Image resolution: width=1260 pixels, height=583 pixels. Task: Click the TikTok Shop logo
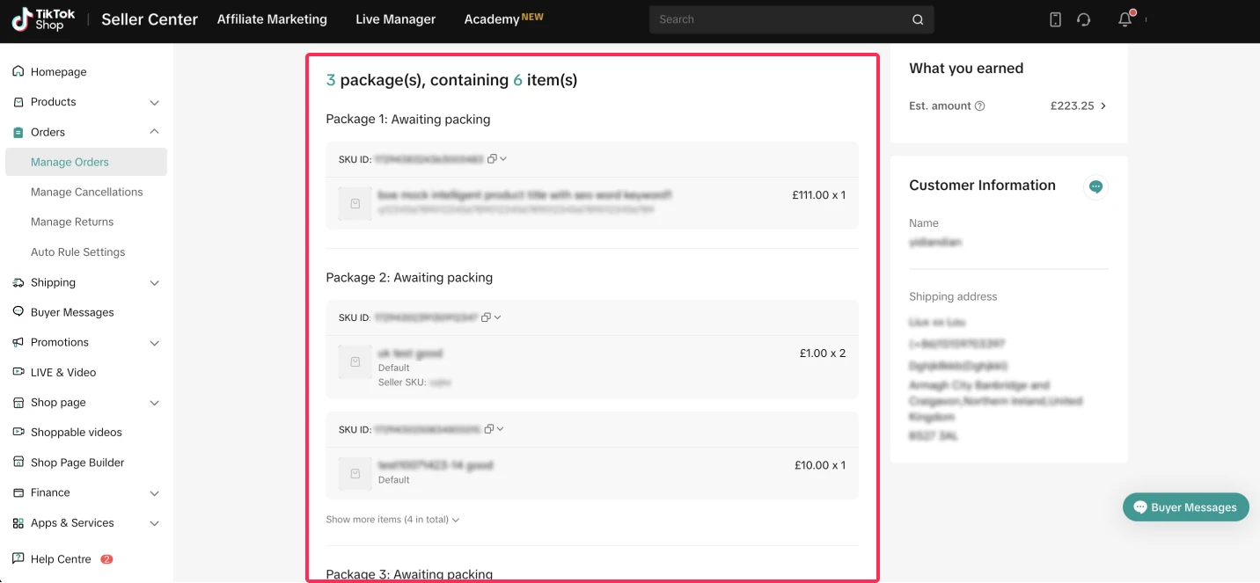click(44, 19)
